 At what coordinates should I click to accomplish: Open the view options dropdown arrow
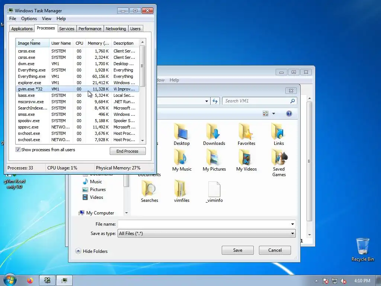coord(273,114)
